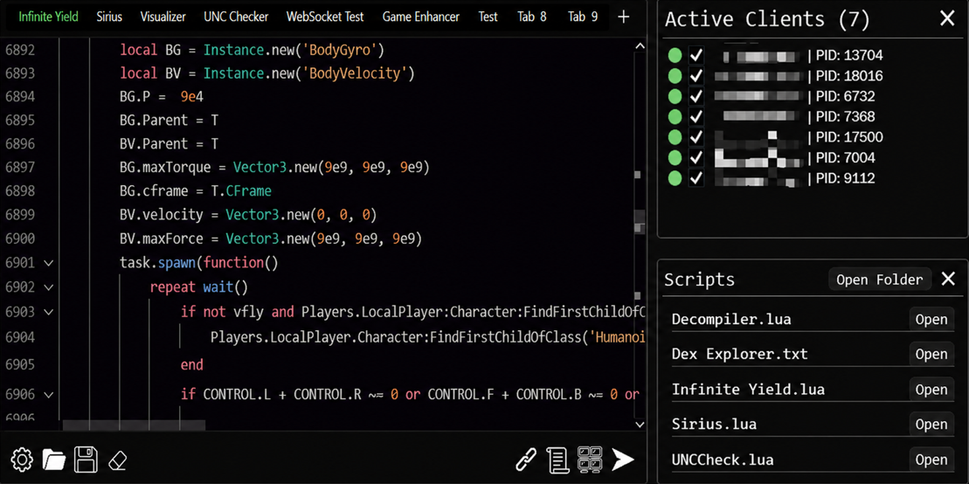Image resolution: width=969 pixels, height=484 pixels.
Task: Toggle checkbox for client PID 7368
Action: pyautogui.click(x=696, y=116)
